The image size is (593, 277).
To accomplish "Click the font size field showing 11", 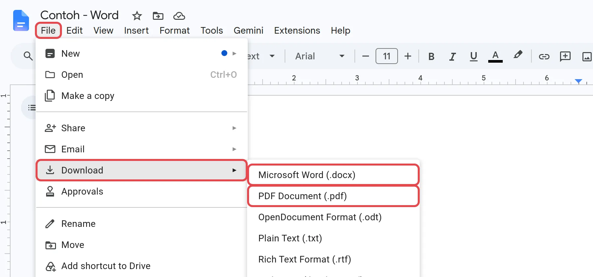I will click(x=387, y=56).
